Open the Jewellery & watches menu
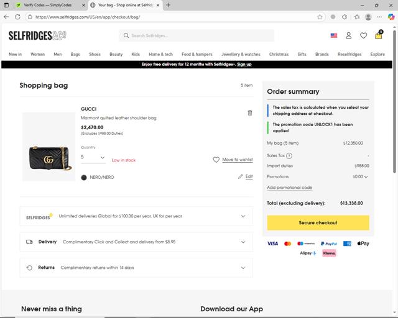 tap(241, 54)
